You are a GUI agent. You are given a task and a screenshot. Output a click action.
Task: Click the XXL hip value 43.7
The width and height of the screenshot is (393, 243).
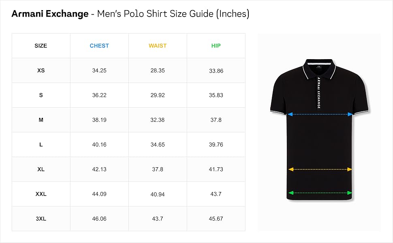pyautogui.click(x=216, y=194)
